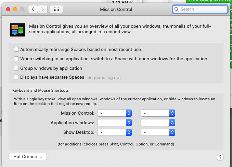This screenshot has height=167, width=232.
Task: Click the 'Mission Control' window title
Action: [116, 9]
